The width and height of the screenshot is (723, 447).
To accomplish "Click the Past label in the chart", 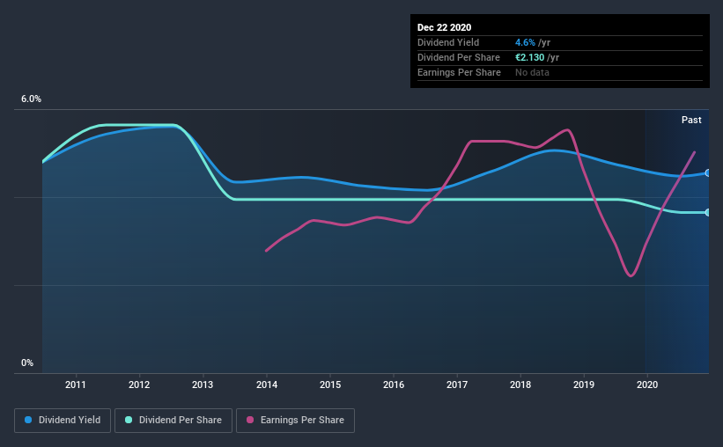I will coord(691,120).
